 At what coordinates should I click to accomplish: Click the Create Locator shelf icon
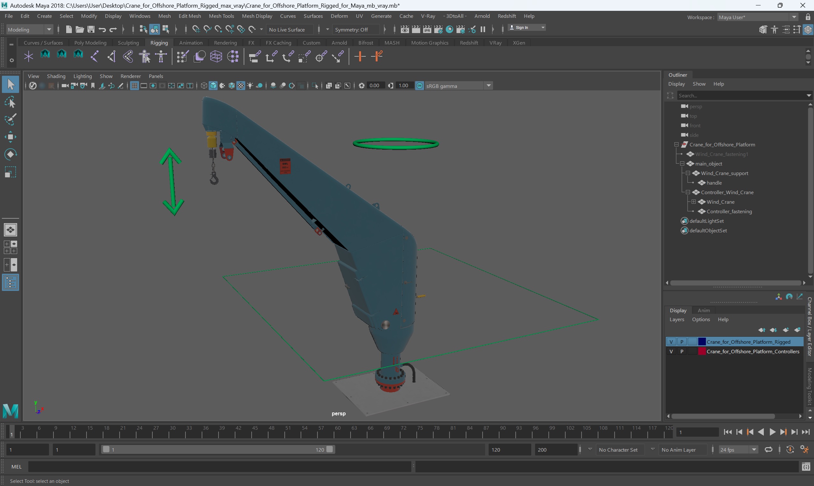pyautogui.click(x=29, y=57)
